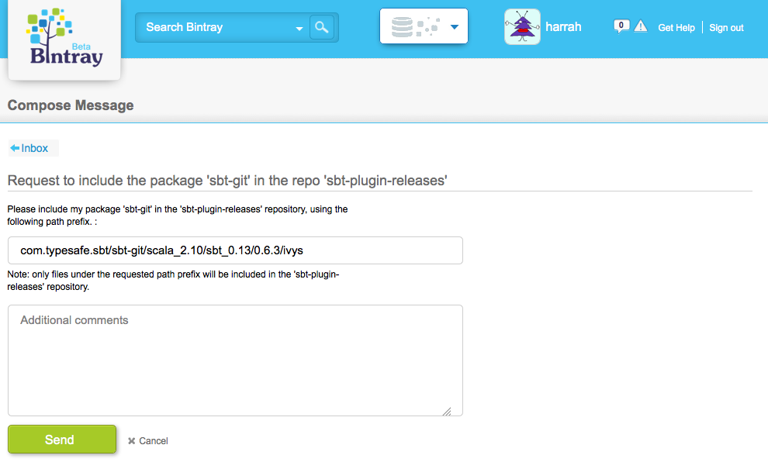The image size is (768, 469).
Task: Focus the Search Bintray field
Action: tap(217, 28)
